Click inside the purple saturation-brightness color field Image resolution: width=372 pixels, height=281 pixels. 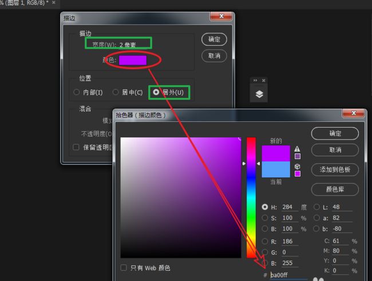pos(181,197)
